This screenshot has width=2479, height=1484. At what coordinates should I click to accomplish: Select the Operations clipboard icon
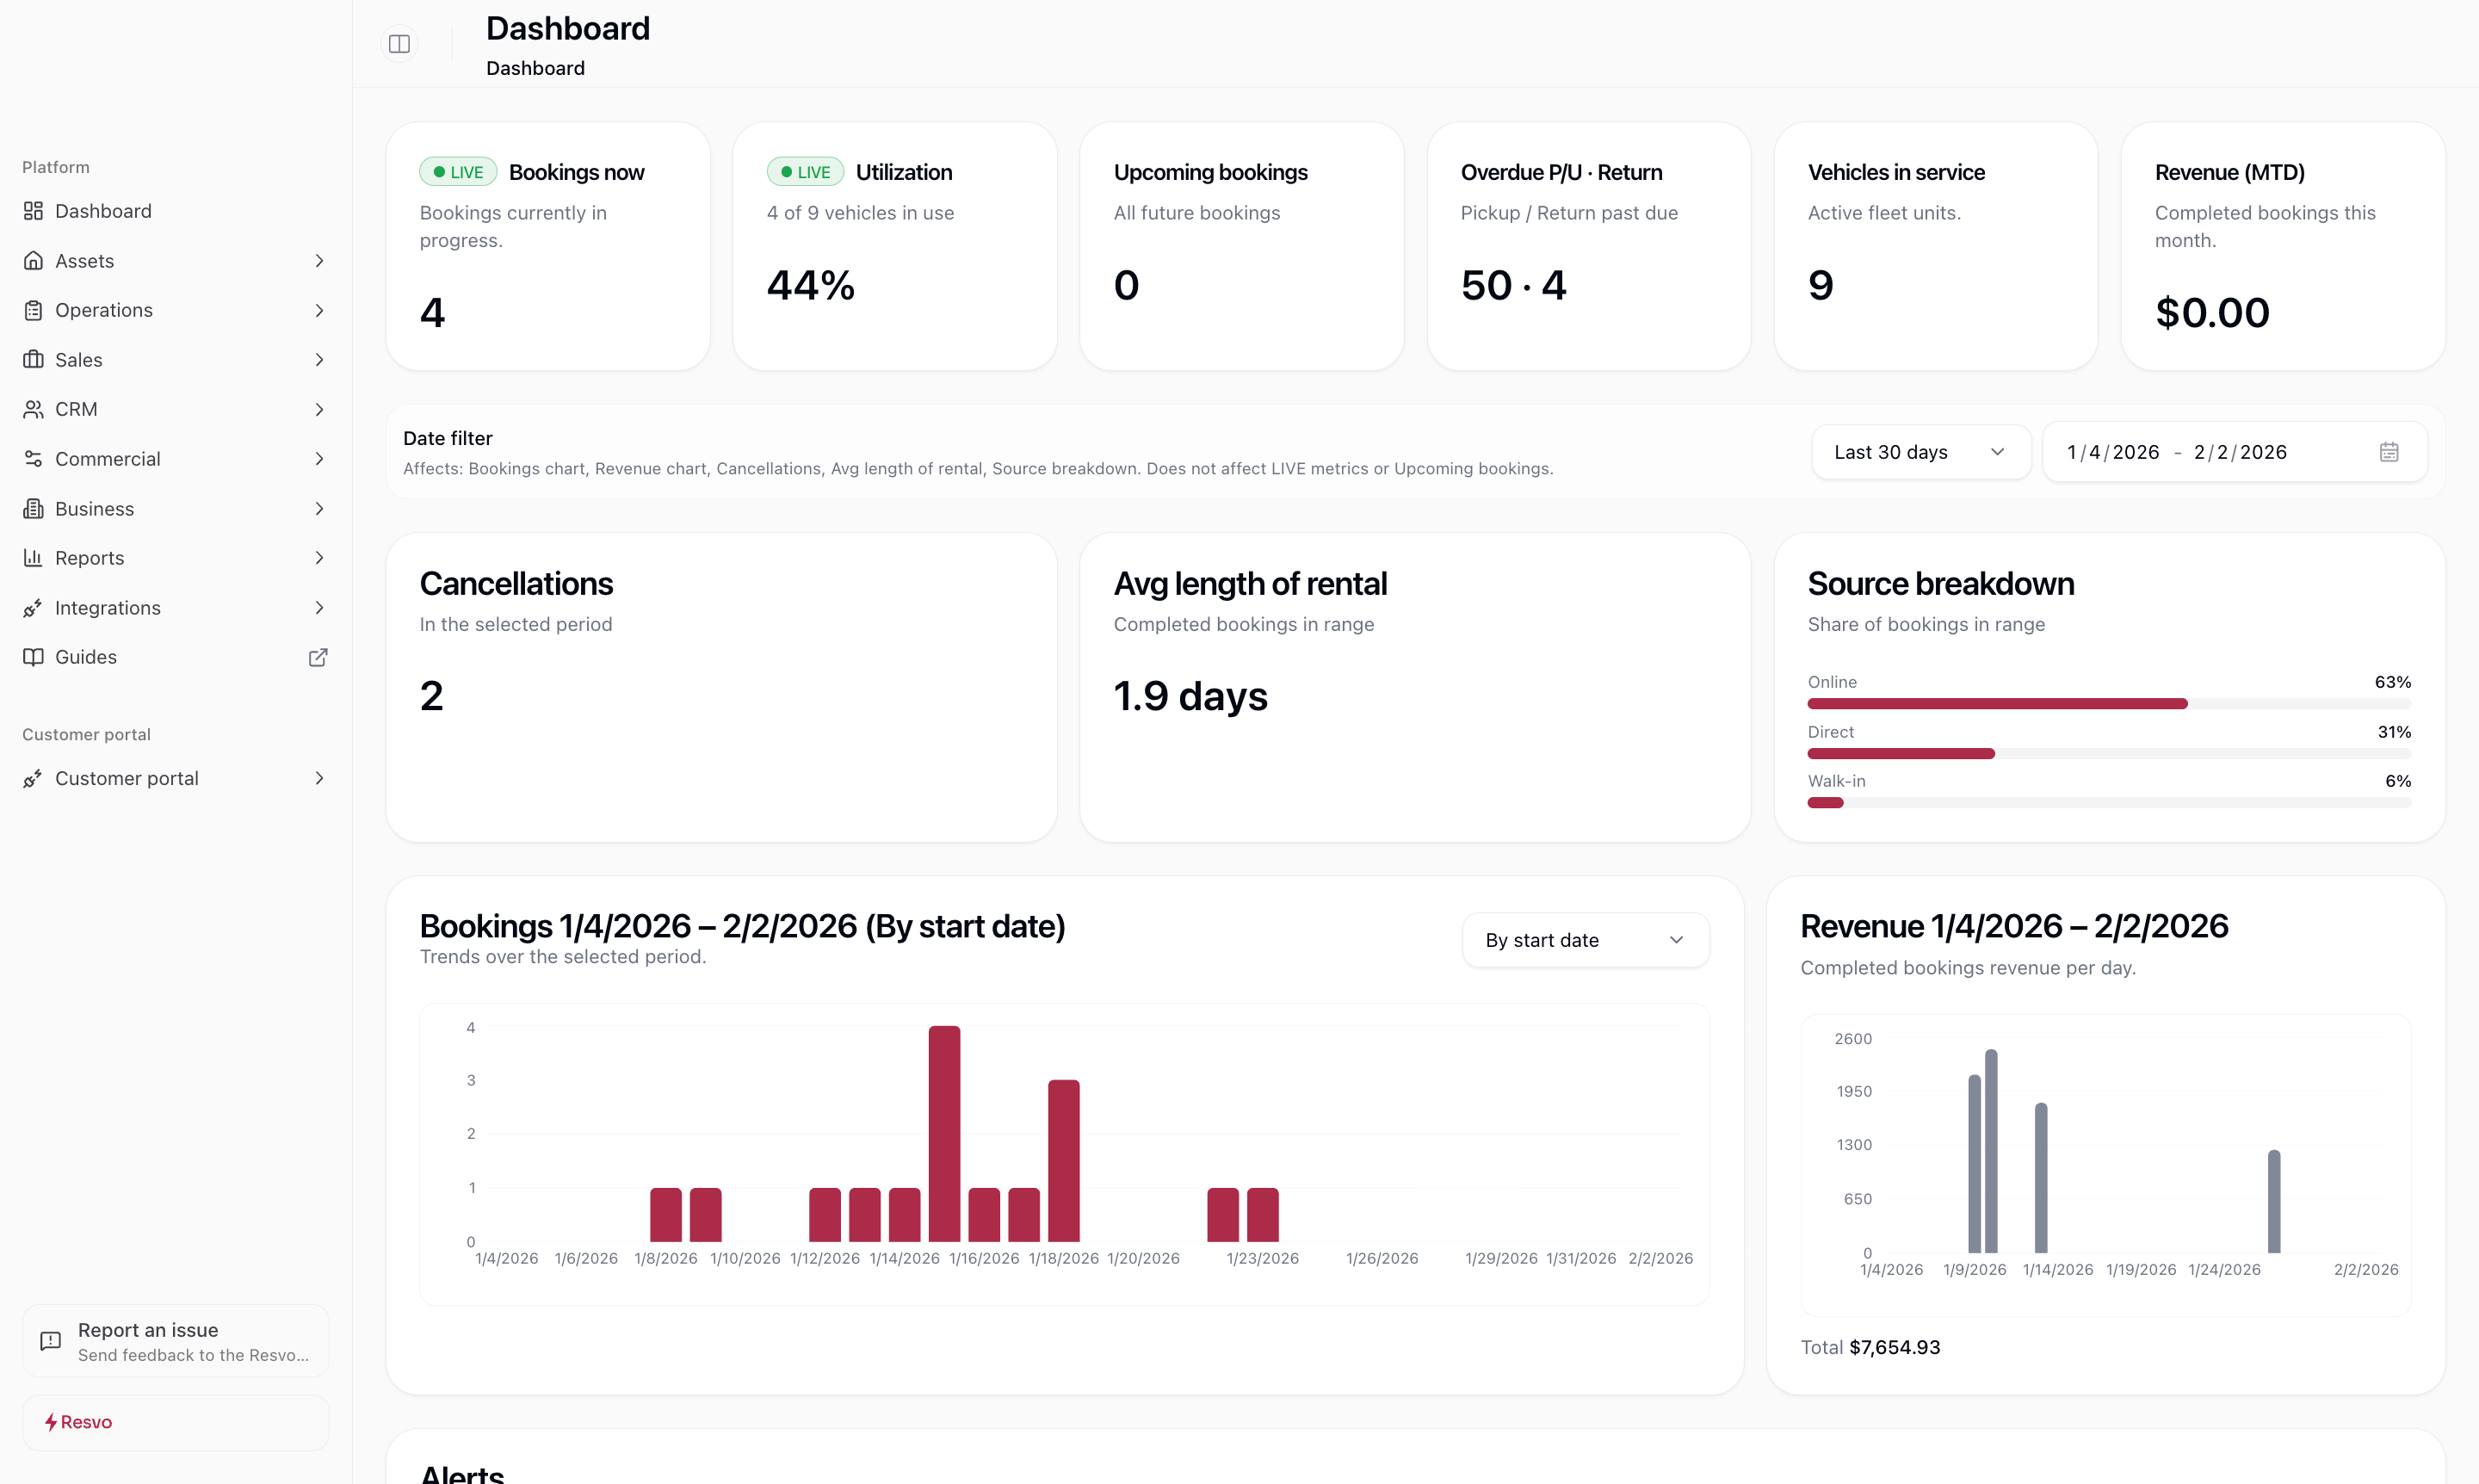[x=33, y=310]
